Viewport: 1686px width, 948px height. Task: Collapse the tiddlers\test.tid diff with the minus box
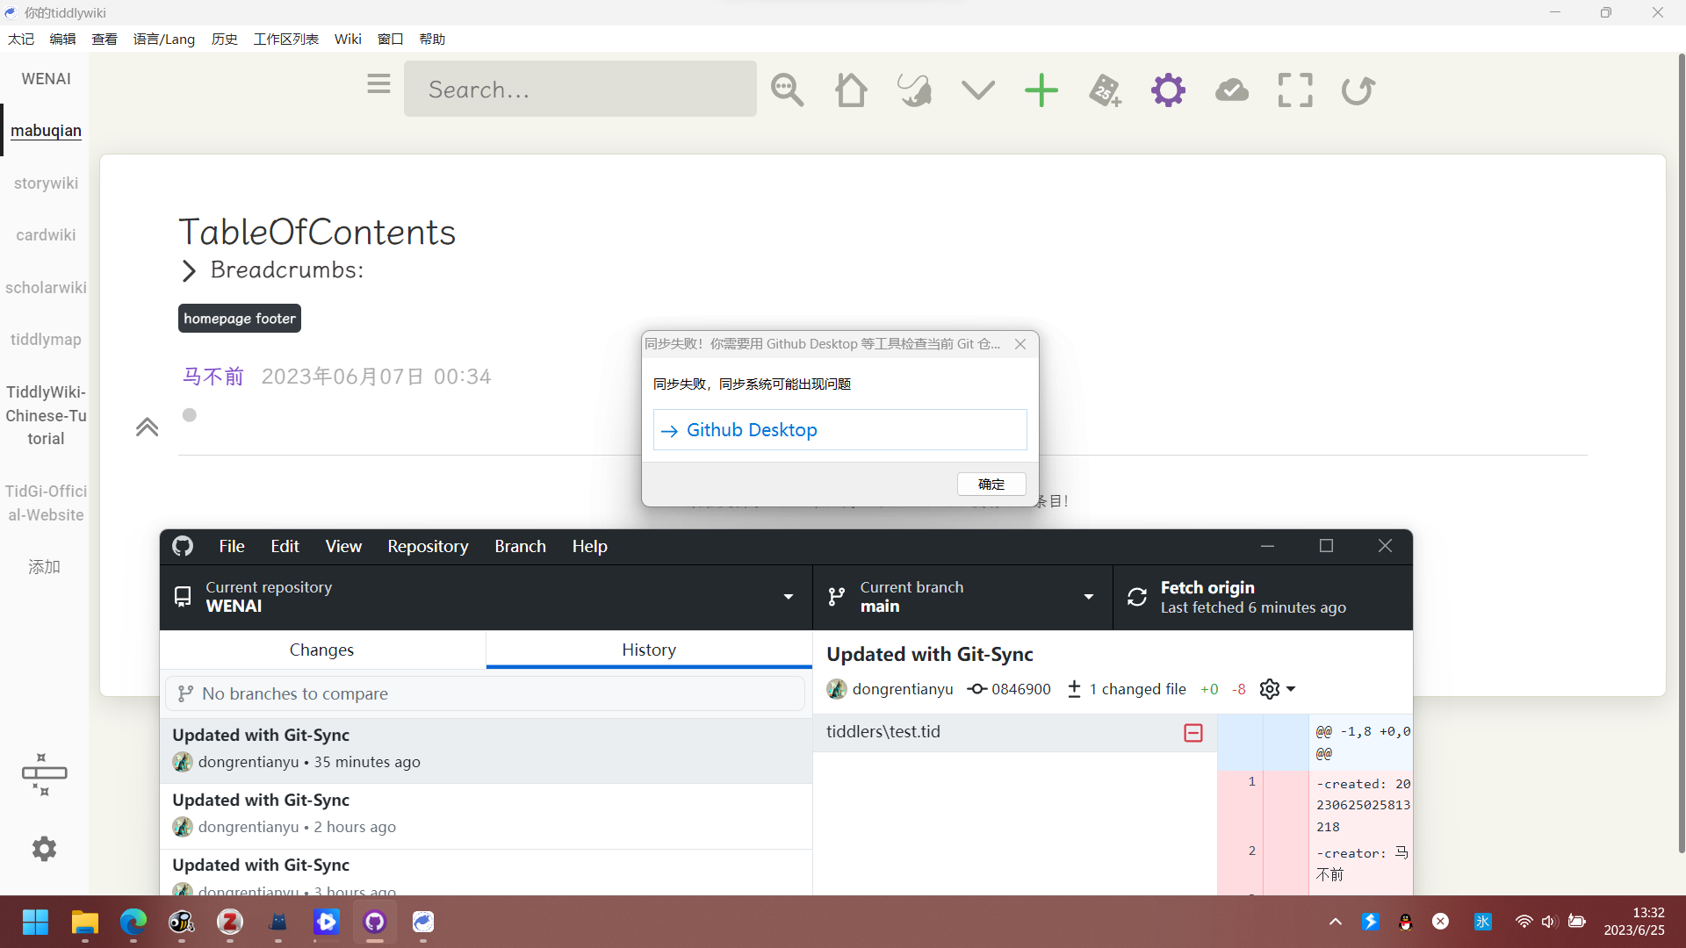tap(1192, 732)
